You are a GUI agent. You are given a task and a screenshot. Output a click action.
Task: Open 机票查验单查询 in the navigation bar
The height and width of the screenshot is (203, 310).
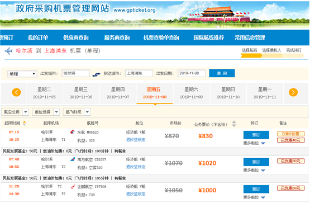pyautogui.click(x=161, y=37)
